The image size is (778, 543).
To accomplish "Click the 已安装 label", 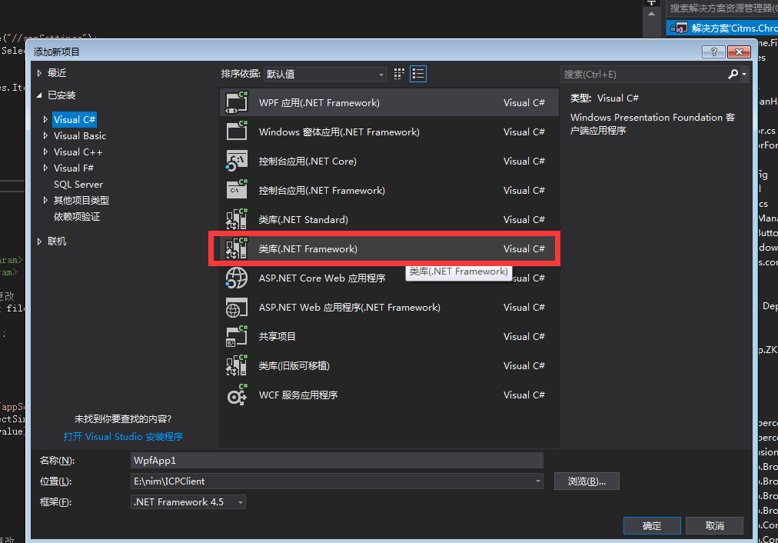I will point(62,95).
